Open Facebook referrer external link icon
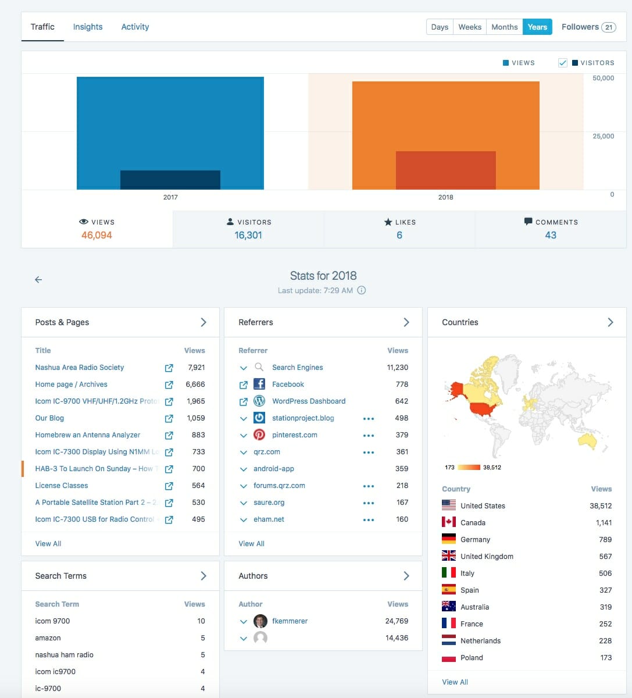This screenshot has height=698, width=632. (x=244, y=384)
